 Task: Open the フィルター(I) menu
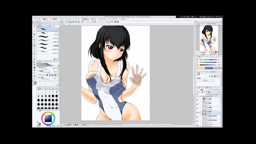[x=102, y=19]
